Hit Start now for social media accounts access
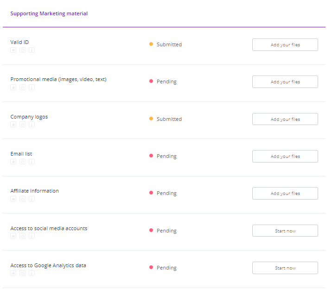Image resolution: width=332 pixels, height=301 pixels. tap(285, 231)
